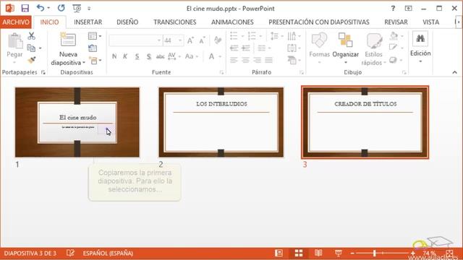Image resolution: width=463 pixels, height=260 pixels.
Task: Open text direction dropdown
Action: pyautogui.click(x=294, y=36)
